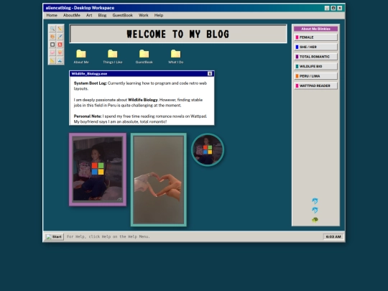The width and height of the screenshot is (388, 291).
Task: Click the bold "Wildlife Biology" text
Action: pyautogui.click(x=143, y=100)
